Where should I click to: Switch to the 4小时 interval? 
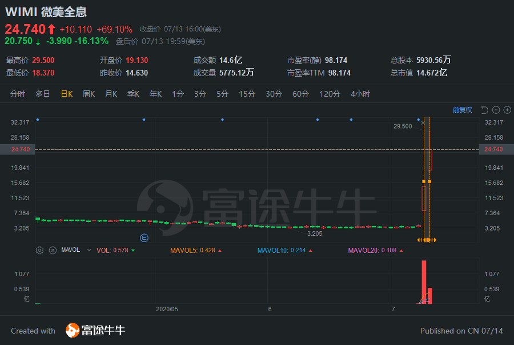pos(360,94)
